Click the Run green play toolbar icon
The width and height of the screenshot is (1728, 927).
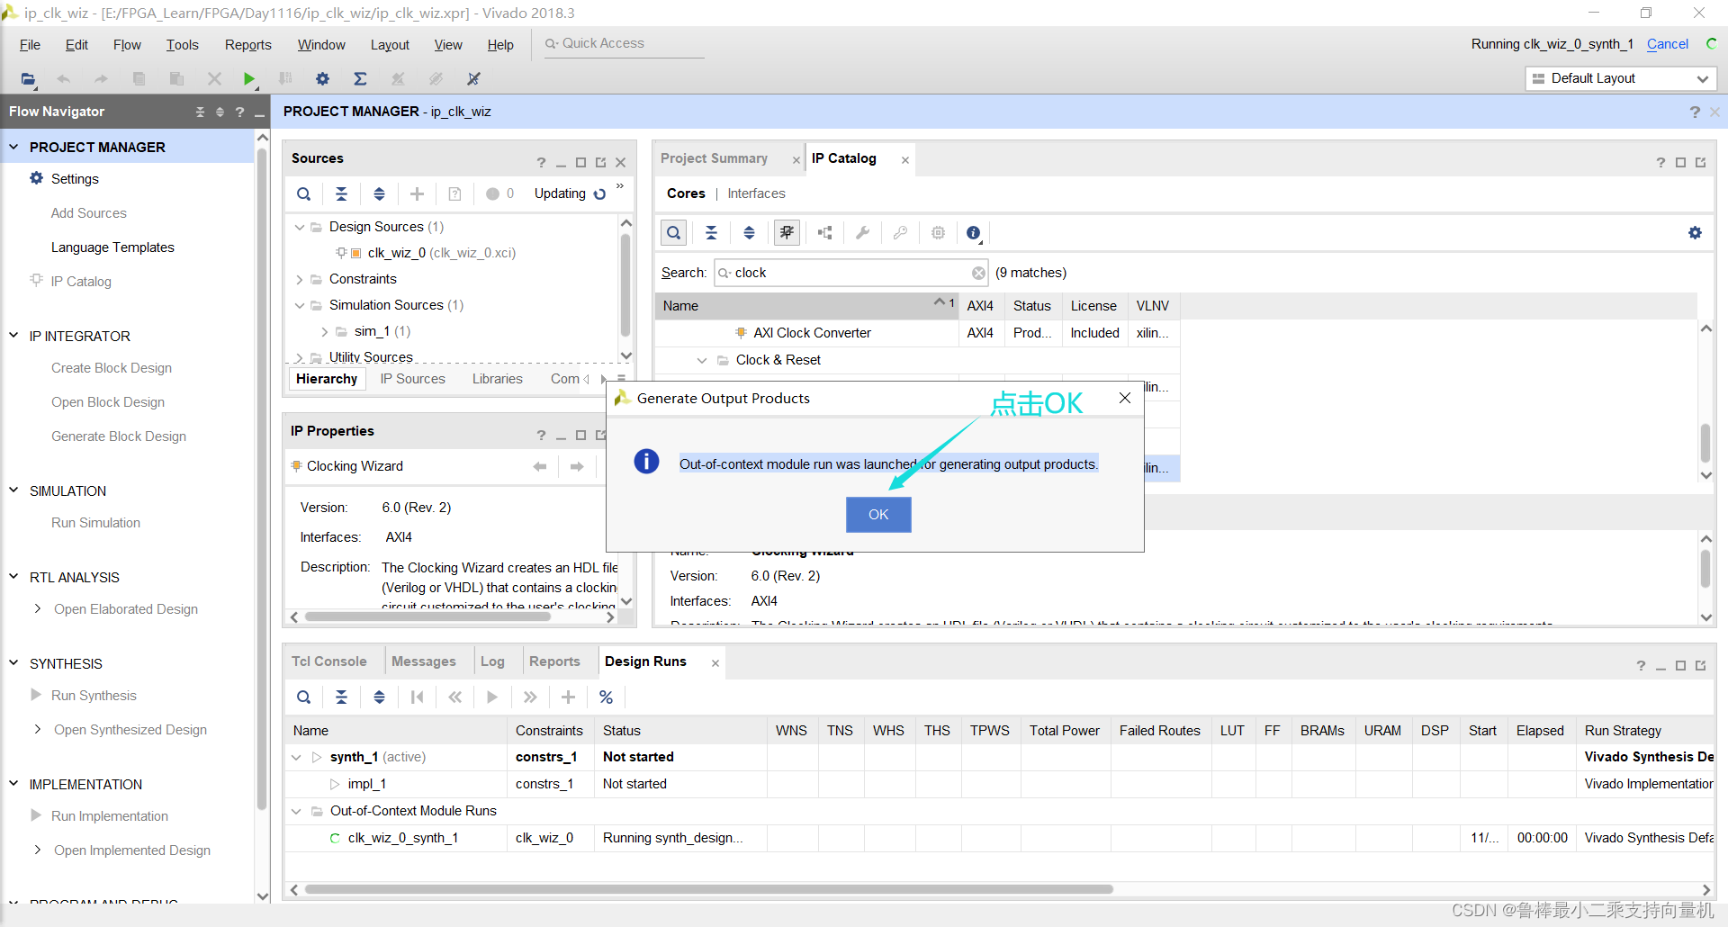(249, 79)
